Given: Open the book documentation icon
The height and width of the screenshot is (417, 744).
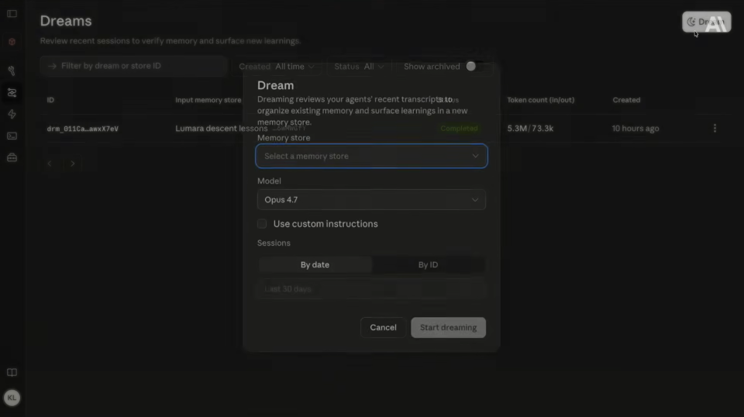Looking at the screenshot, I should tap(12, 372).
